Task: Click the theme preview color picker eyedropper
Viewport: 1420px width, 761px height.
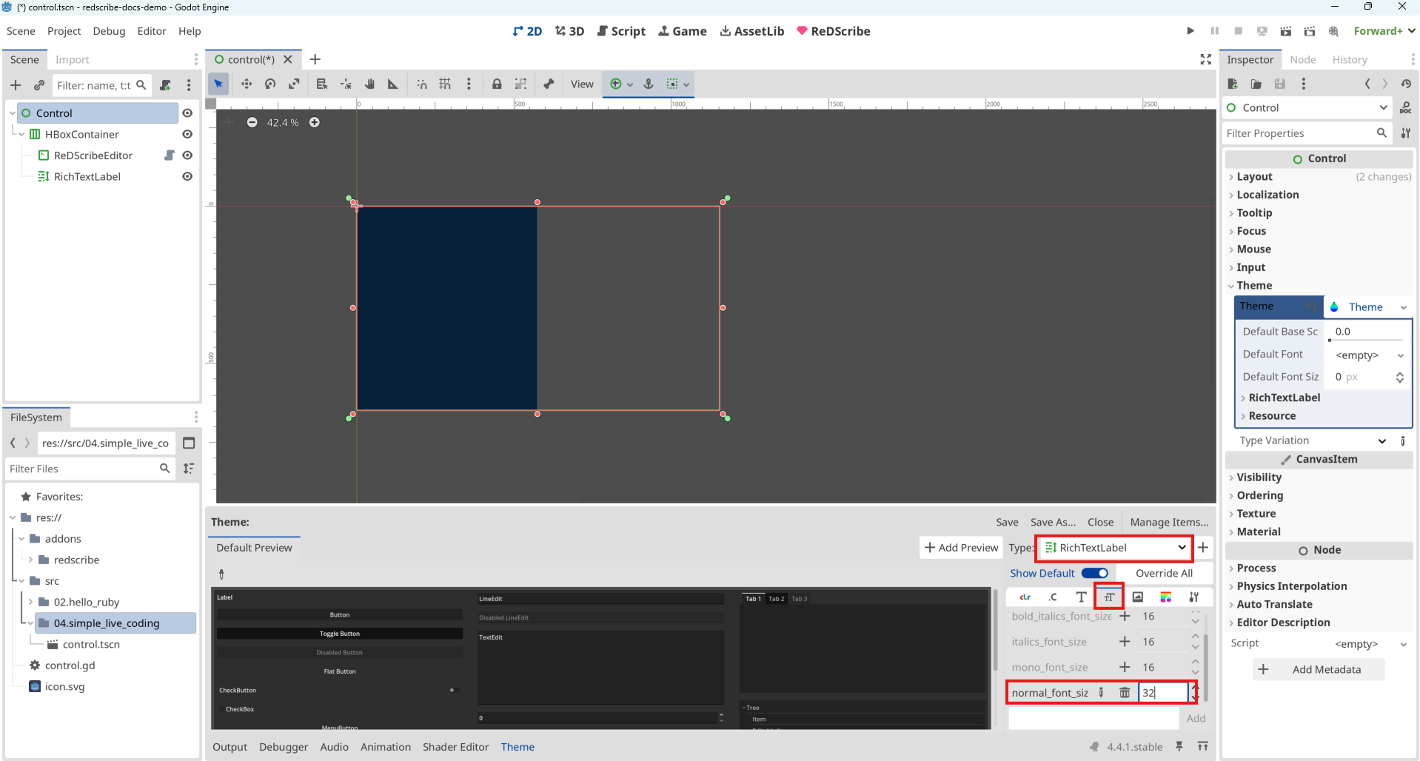Action: tap(221, 574)
